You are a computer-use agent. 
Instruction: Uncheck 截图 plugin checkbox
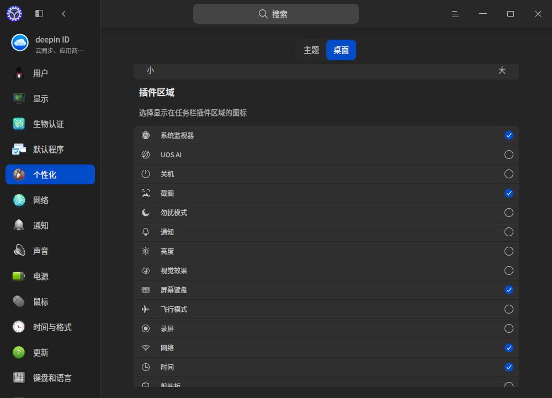(509, 193)
